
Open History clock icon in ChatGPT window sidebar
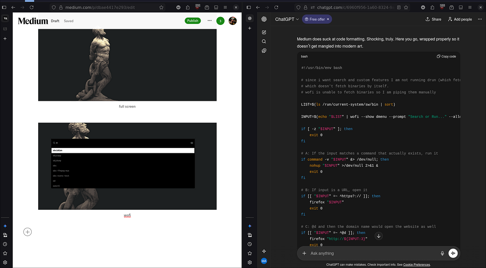250,244
